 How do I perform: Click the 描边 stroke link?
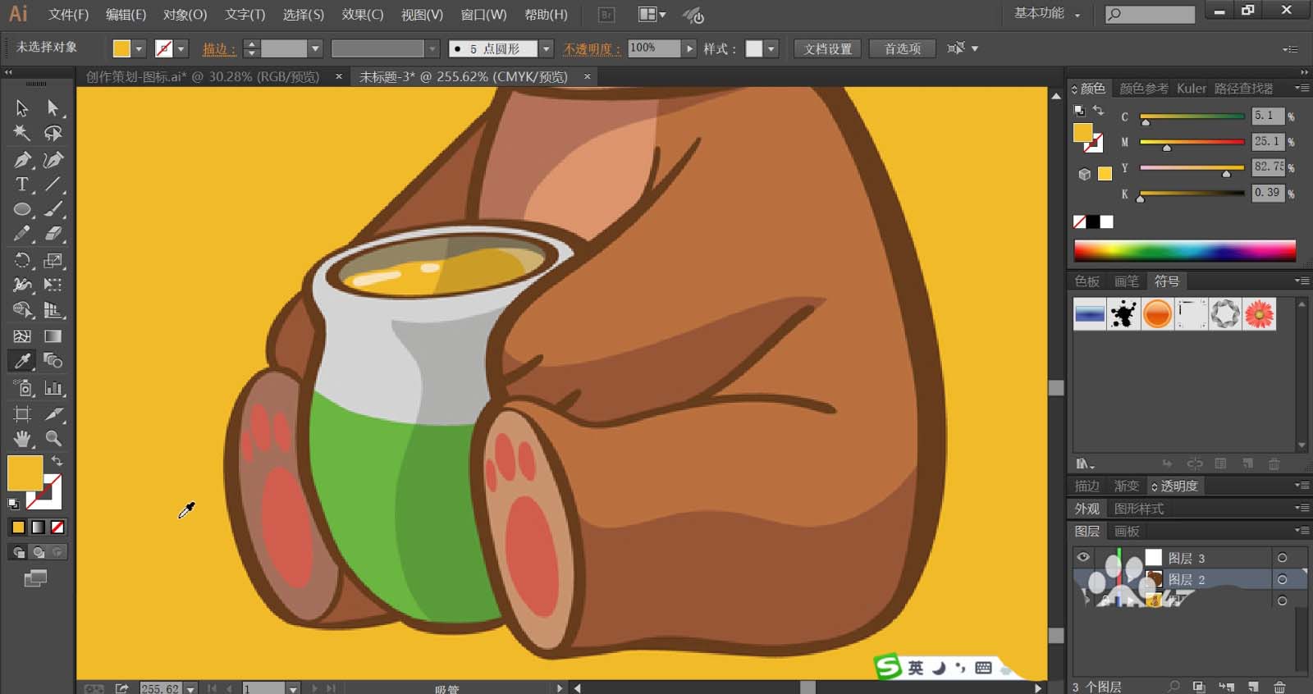coord(219,49)
